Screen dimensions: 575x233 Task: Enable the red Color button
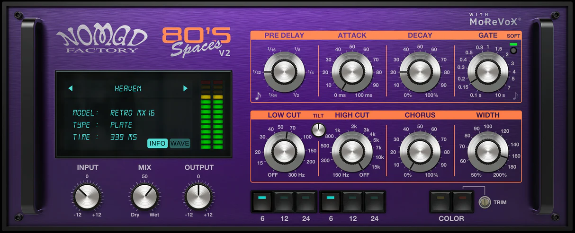pos(462,201)
